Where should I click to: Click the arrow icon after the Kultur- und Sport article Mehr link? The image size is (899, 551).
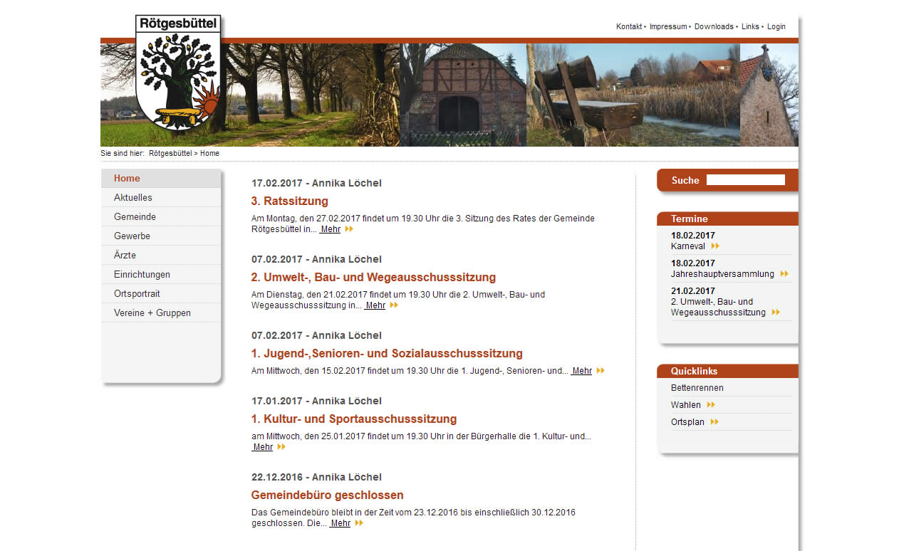(281, 447)
